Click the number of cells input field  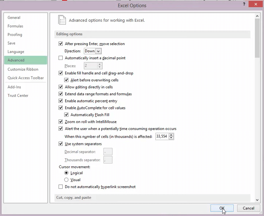pos(162,136)
